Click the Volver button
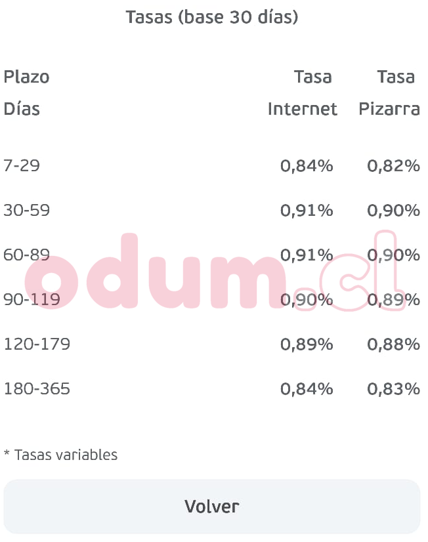 pos(211,506)
